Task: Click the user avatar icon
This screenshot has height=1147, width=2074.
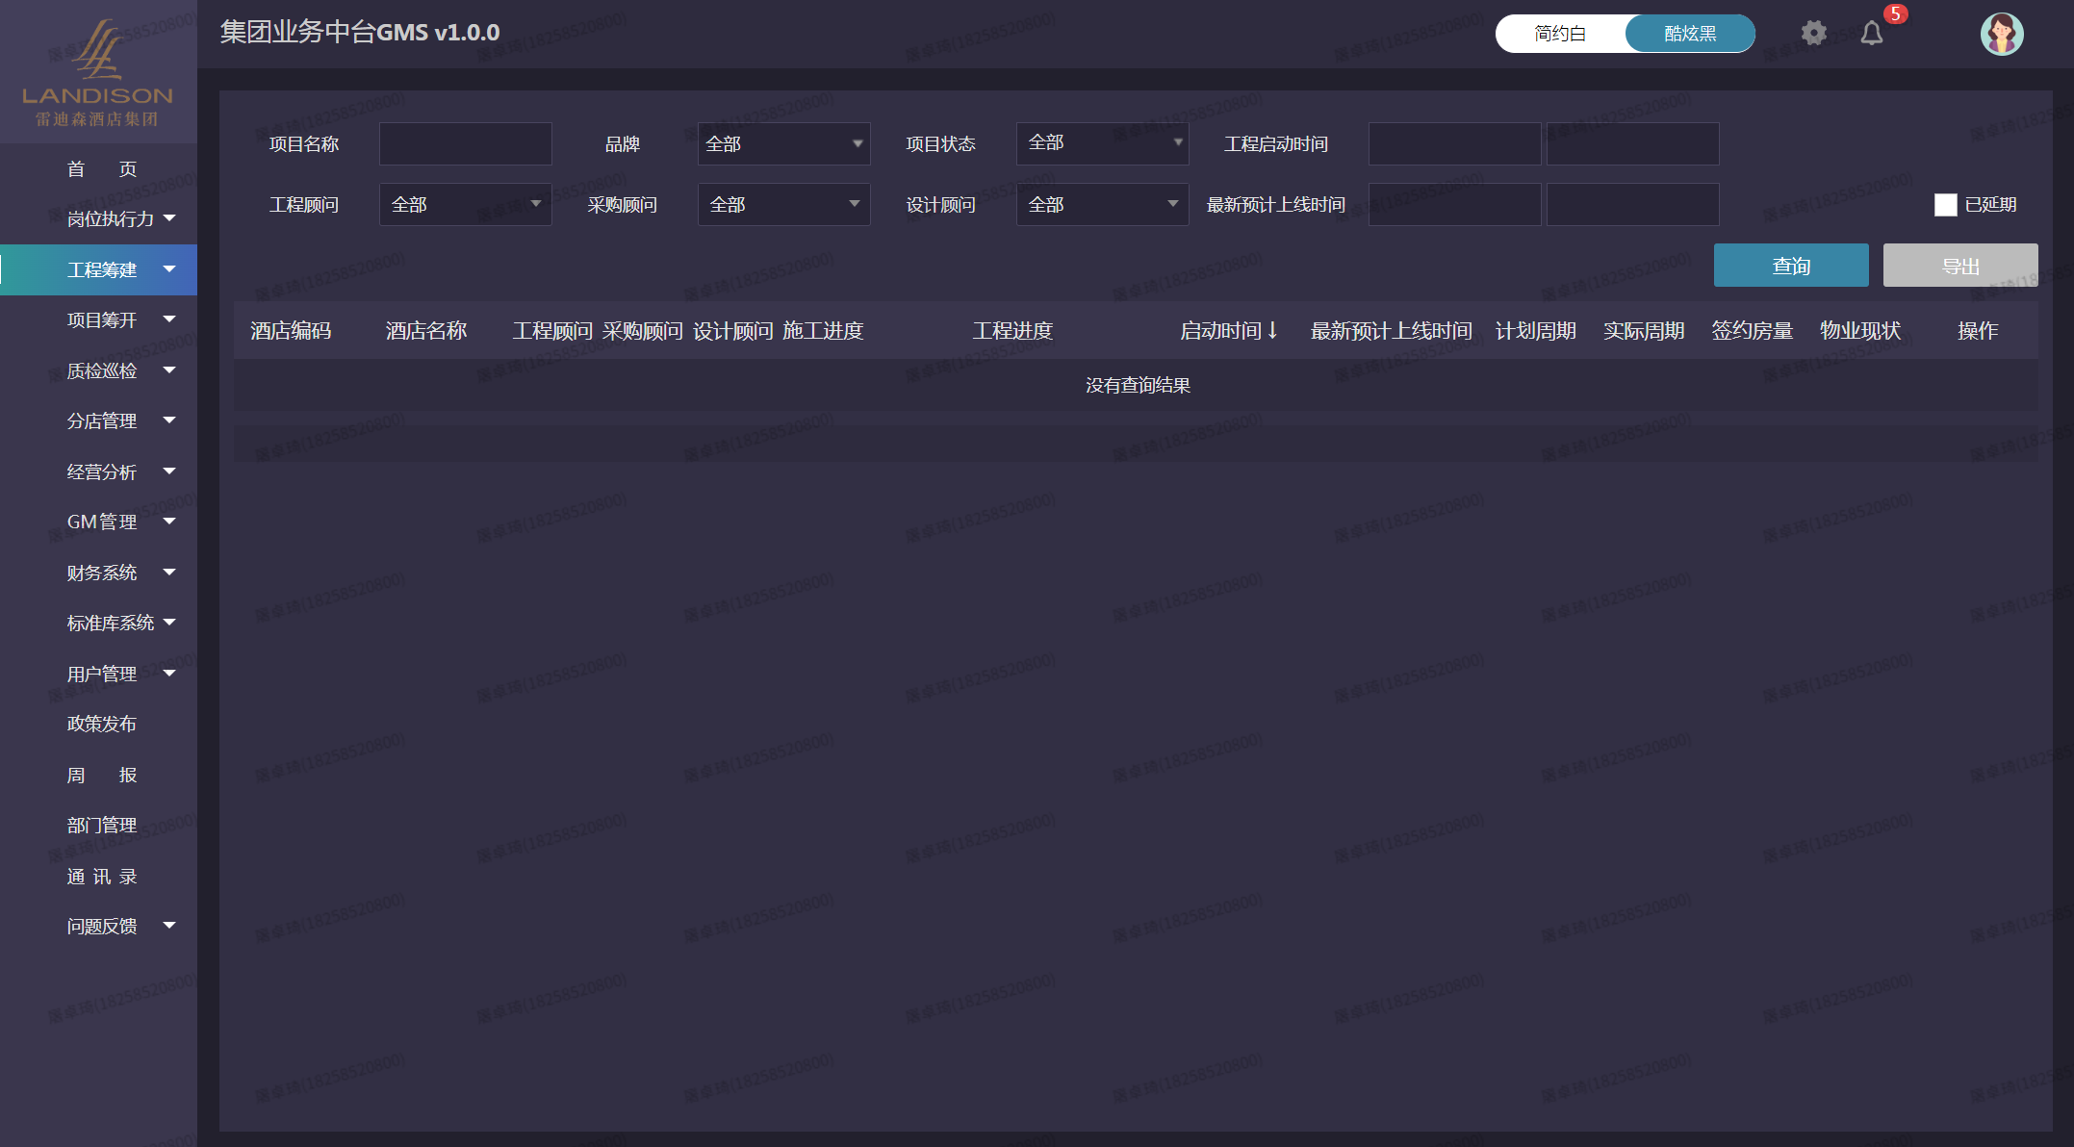Action: point(2002,34)
